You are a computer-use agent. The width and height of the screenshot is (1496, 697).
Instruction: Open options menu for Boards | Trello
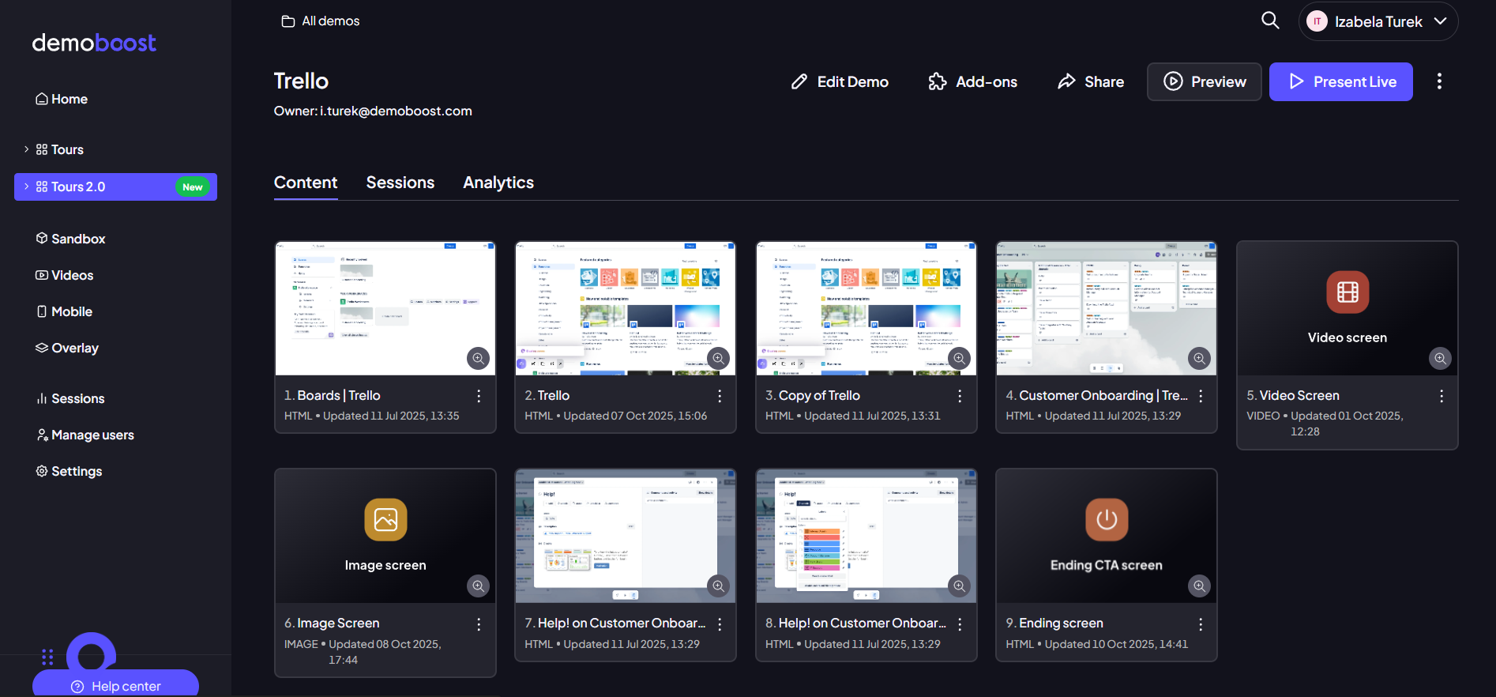tap(479, 396)
